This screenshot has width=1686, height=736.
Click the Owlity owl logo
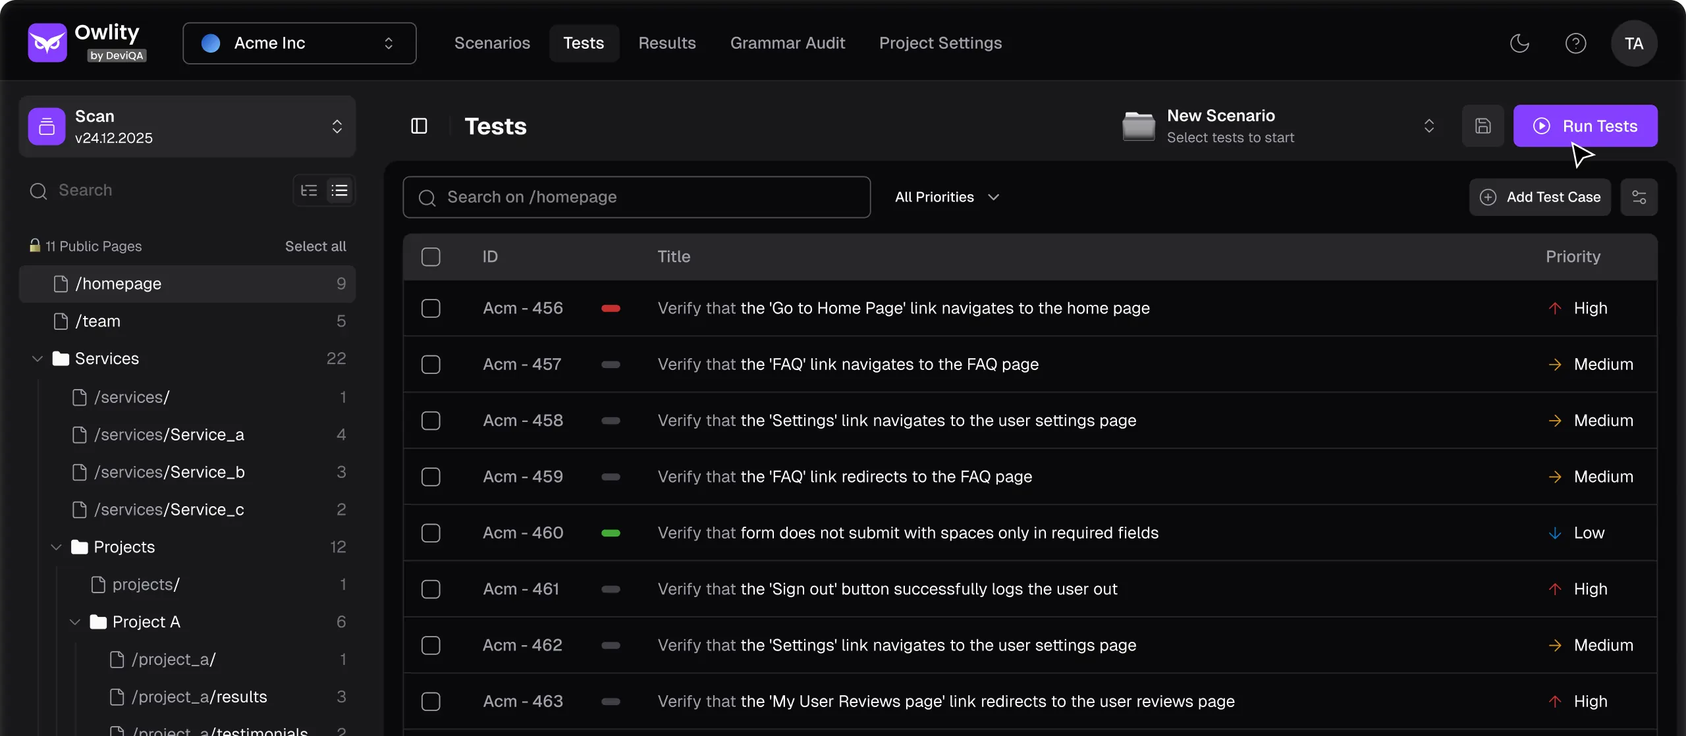click(x=47, y=43)
